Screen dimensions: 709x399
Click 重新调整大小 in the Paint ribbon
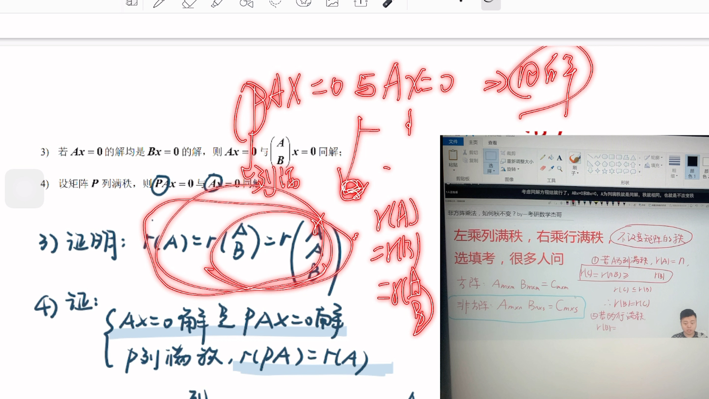point(517,162)
